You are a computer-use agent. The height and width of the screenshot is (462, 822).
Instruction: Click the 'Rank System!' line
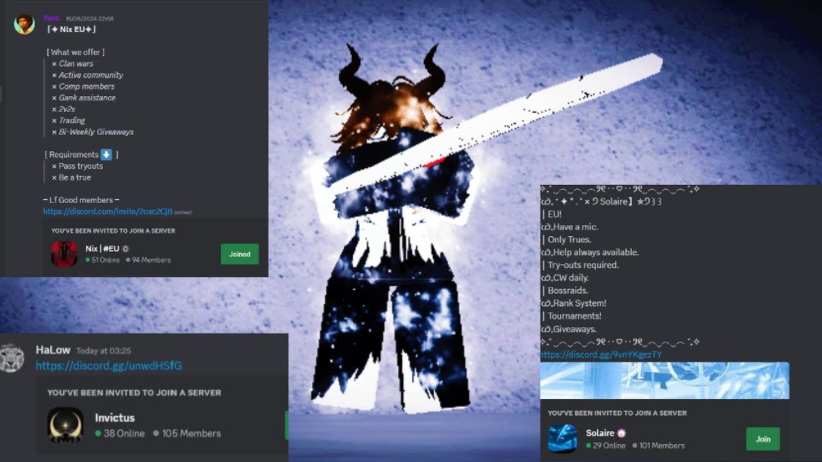(573, 303)
